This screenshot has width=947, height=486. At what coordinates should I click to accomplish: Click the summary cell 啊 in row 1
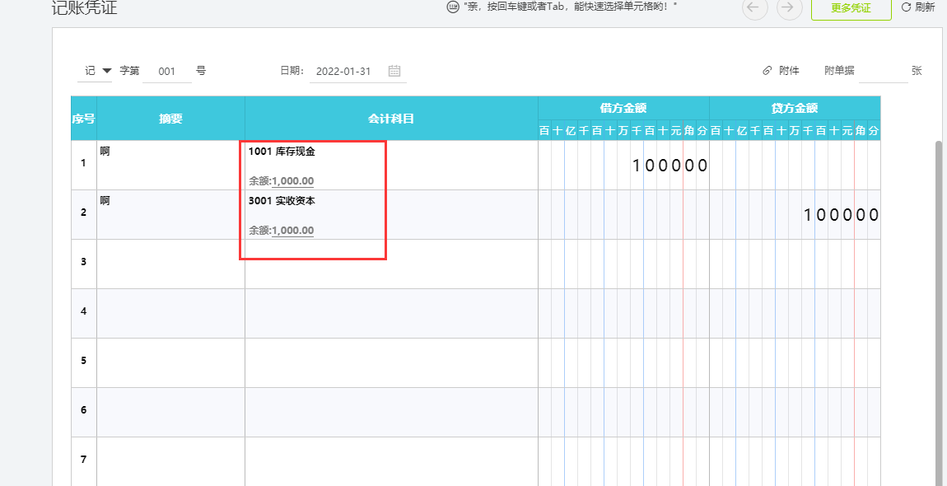click(x=171, y=165)
